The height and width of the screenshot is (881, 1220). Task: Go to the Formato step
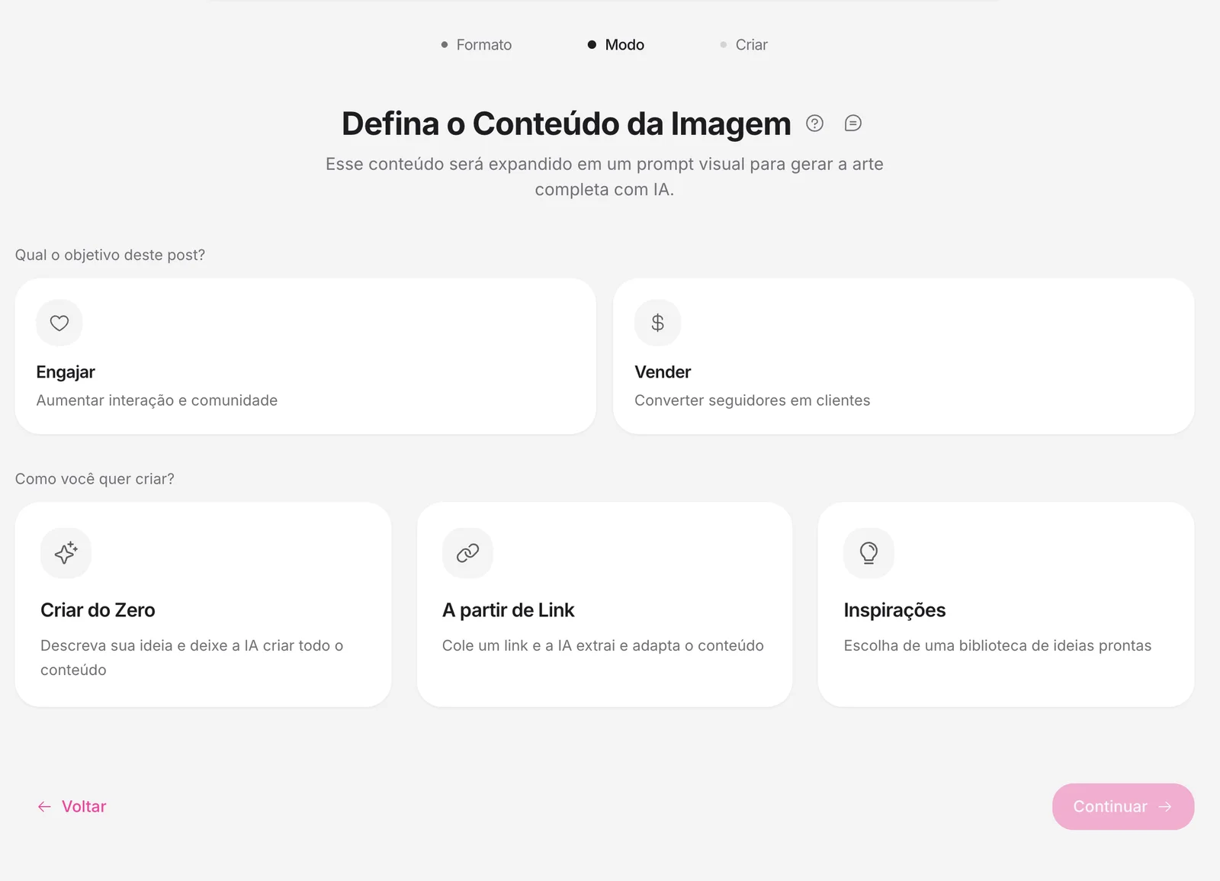[476, 45]
